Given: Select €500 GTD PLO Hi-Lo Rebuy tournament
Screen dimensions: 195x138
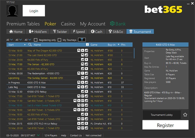Looking at the screenshot, I should coord(69,124).
